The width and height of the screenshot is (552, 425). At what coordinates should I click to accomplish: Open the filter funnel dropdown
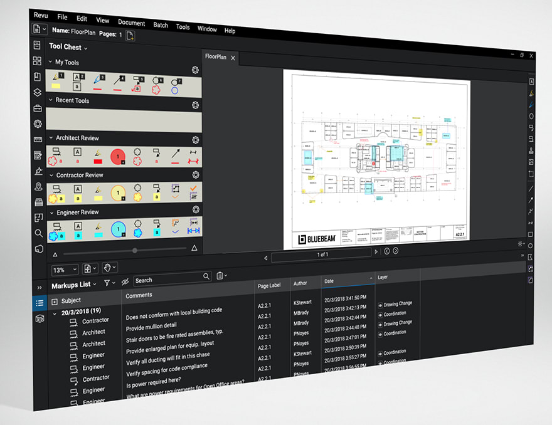click(110, 283)
